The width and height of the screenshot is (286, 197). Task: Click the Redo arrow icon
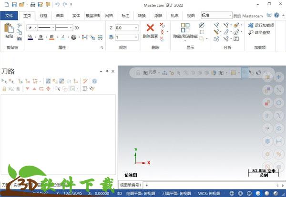coord(65,5)
